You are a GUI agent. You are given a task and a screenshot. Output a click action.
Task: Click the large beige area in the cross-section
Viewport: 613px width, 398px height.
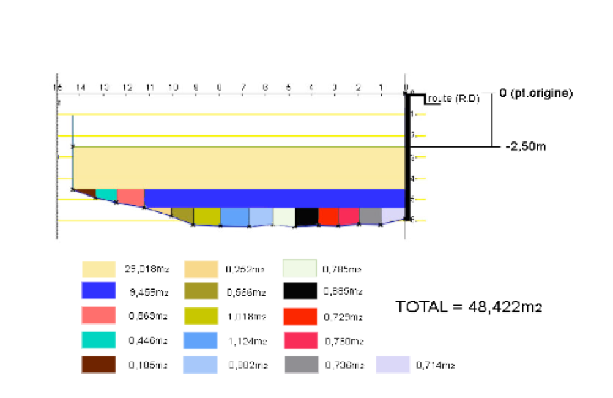pos(239,167)
